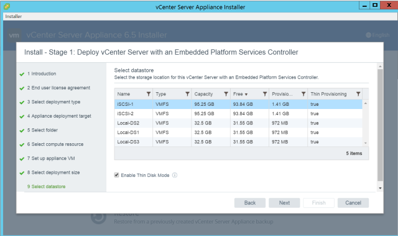
Task: Show info tooltip for Thin Disk Mode
Action: [x=175, y=175]
